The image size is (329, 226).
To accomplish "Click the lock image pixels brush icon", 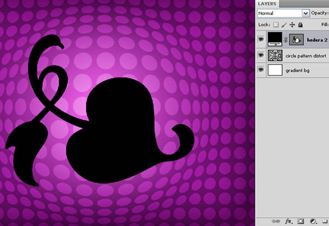I will click(x=285, y=25).
